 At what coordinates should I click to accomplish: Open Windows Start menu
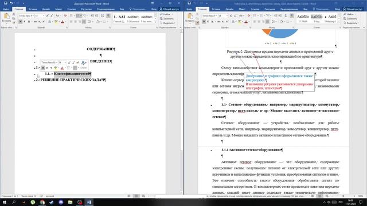tap(5, 202)
